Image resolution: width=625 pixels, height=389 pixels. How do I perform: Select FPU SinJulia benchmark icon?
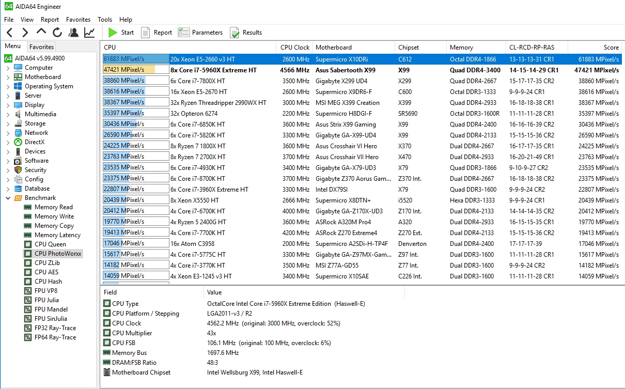(28, 319)
